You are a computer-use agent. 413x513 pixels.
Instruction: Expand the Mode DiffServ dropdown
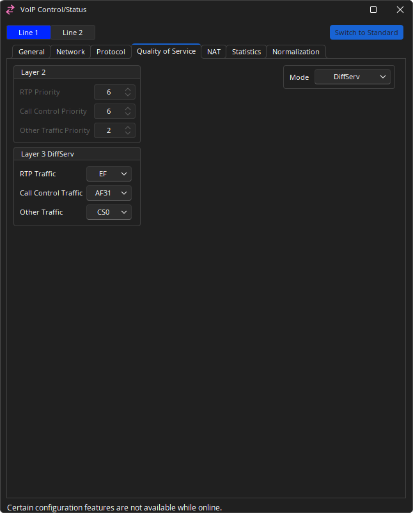tap(352, 77)
